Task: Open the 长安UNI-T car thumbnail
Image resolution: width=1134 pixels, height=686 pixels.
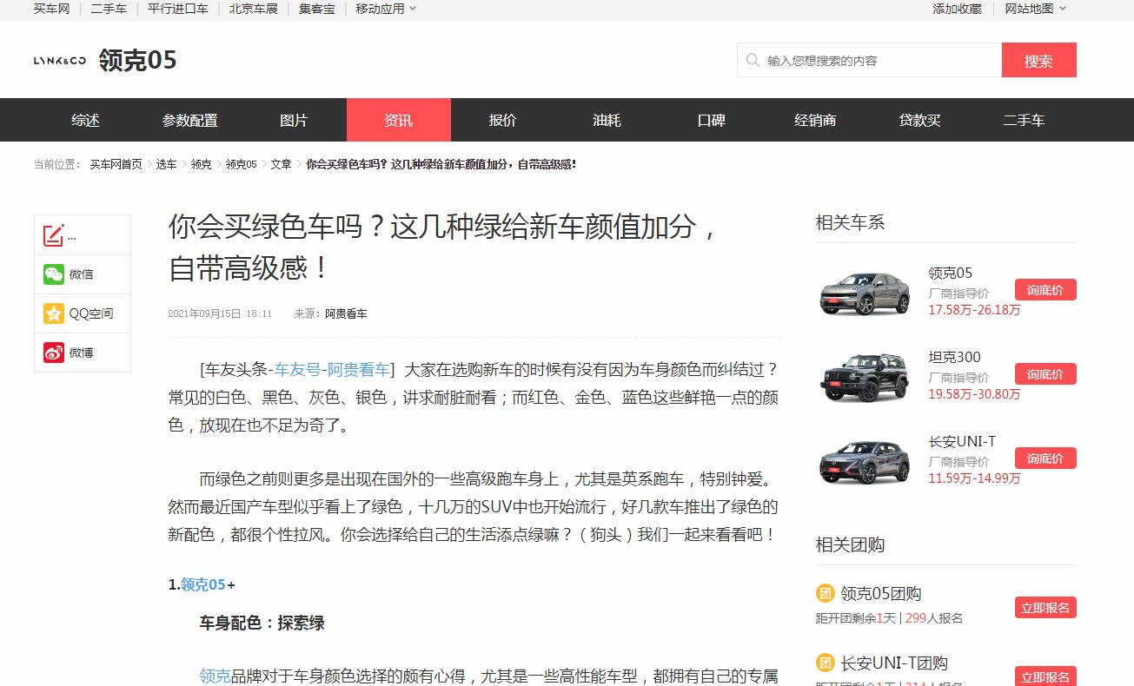Action: (865, 461)
